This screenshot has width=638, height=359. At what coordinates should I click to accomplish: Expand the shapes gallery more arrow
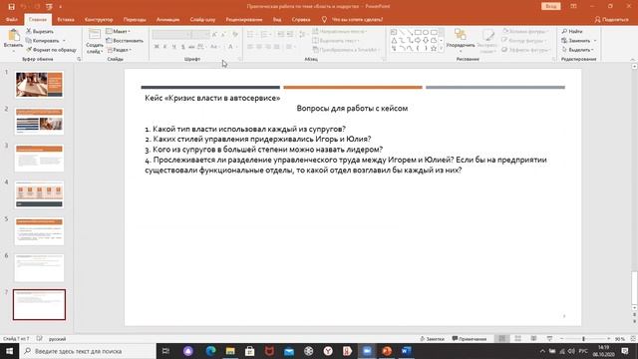(441, 49)
